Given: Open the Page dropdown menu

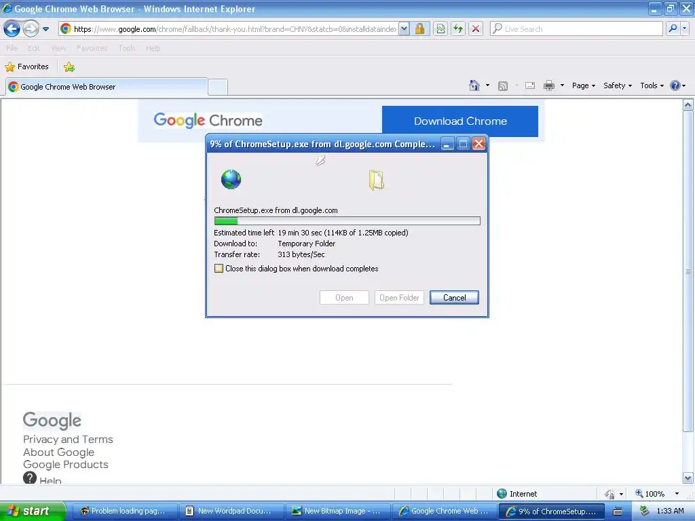Looking at the screenshot, I should tap(583, 85).
